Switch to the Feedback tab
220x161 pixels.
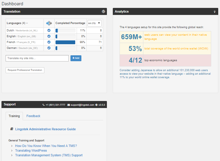(x=33, y=116)
